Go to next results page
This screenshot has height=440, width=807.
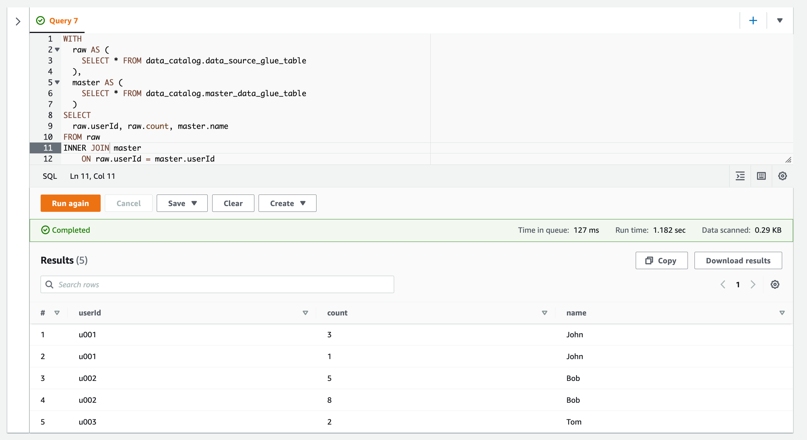tap(753, 284)
